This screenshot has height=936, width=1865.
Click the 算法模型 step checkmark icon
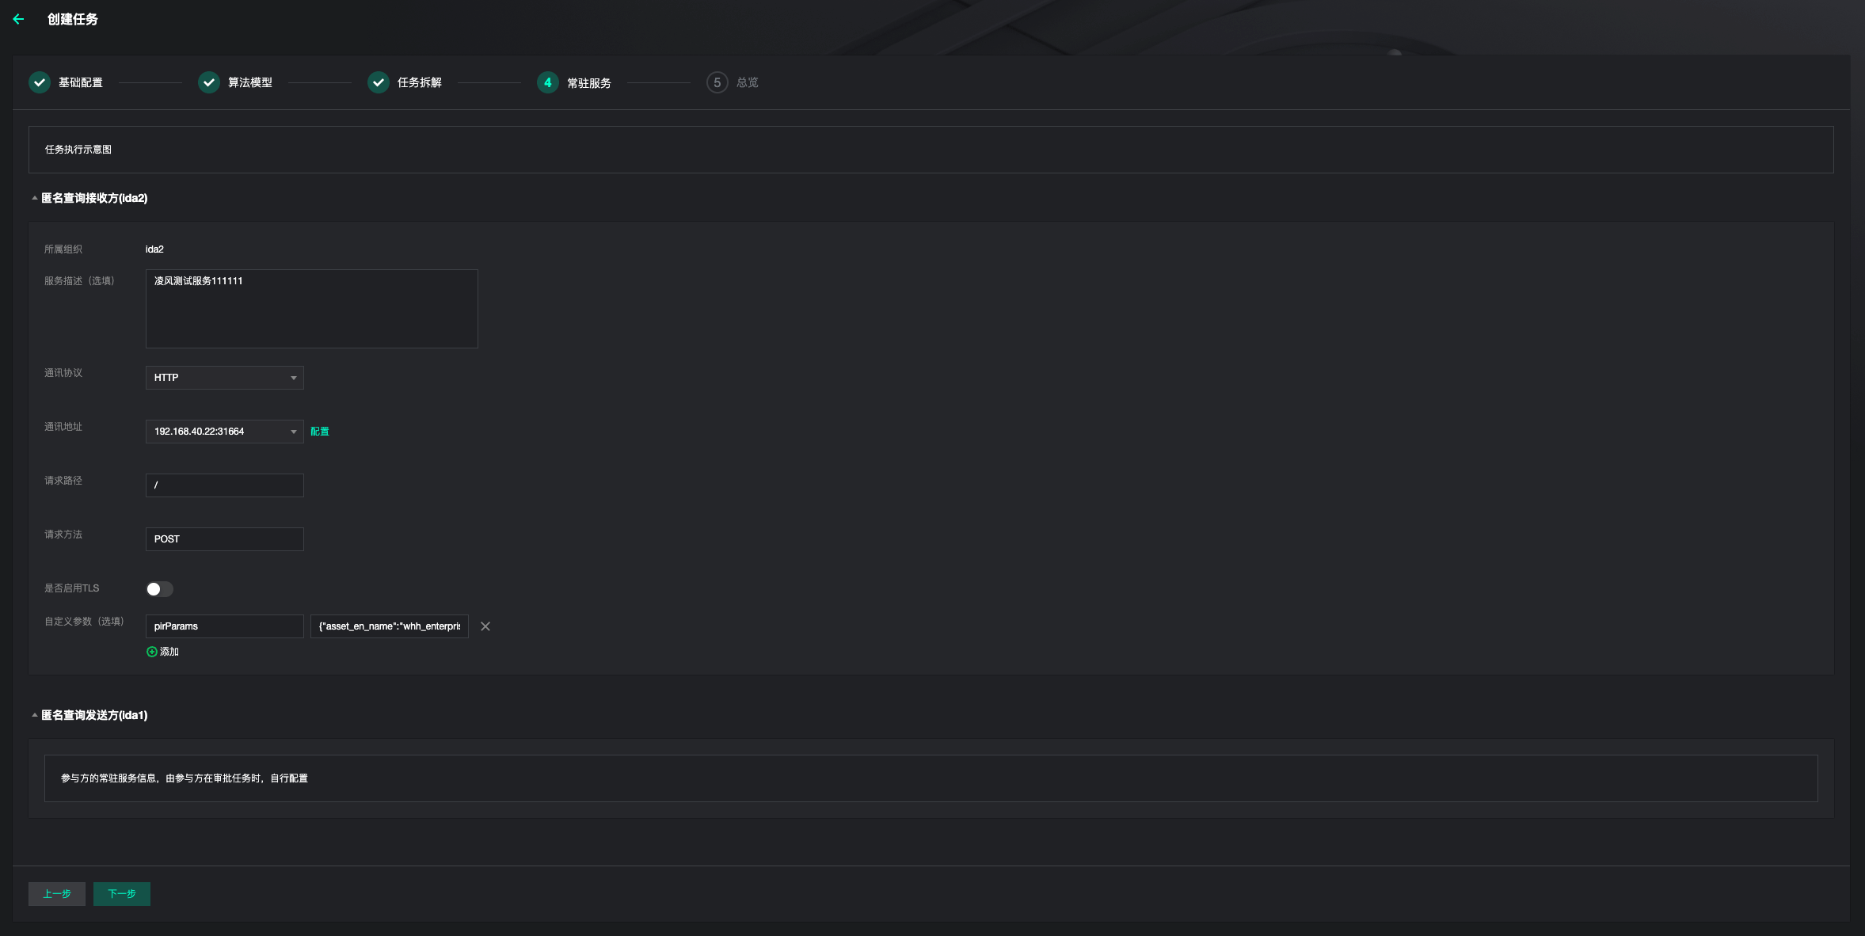click(209, 82)
